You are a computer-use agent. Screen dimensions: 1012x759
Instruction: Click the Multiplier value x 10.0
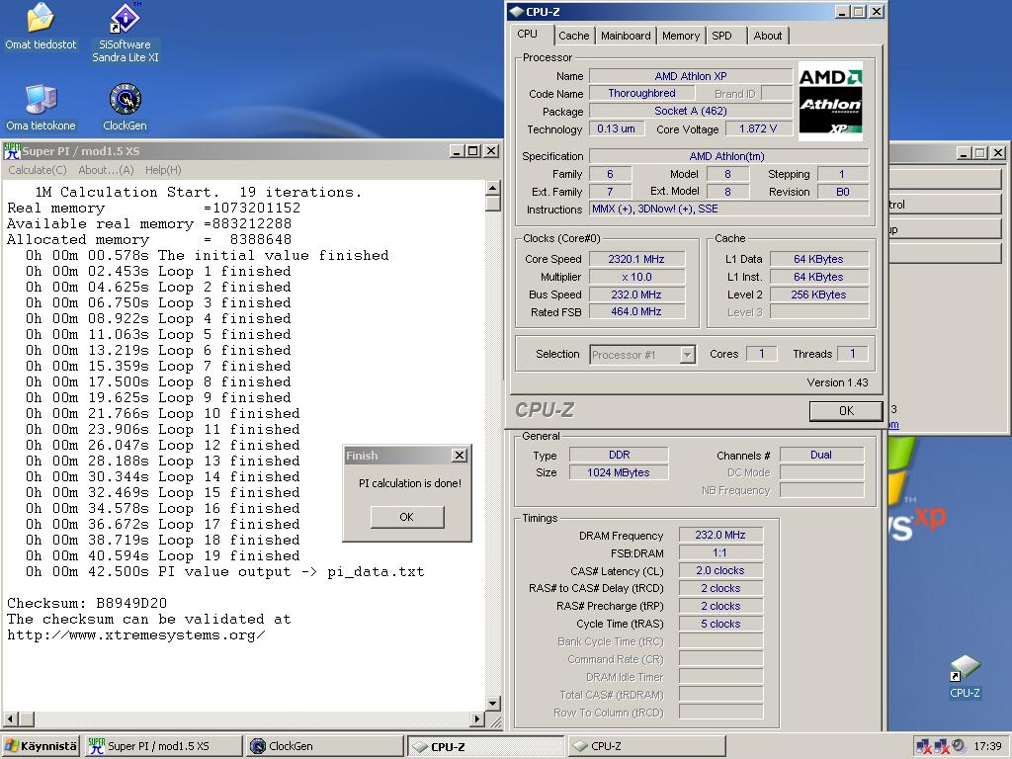[636, 277]
